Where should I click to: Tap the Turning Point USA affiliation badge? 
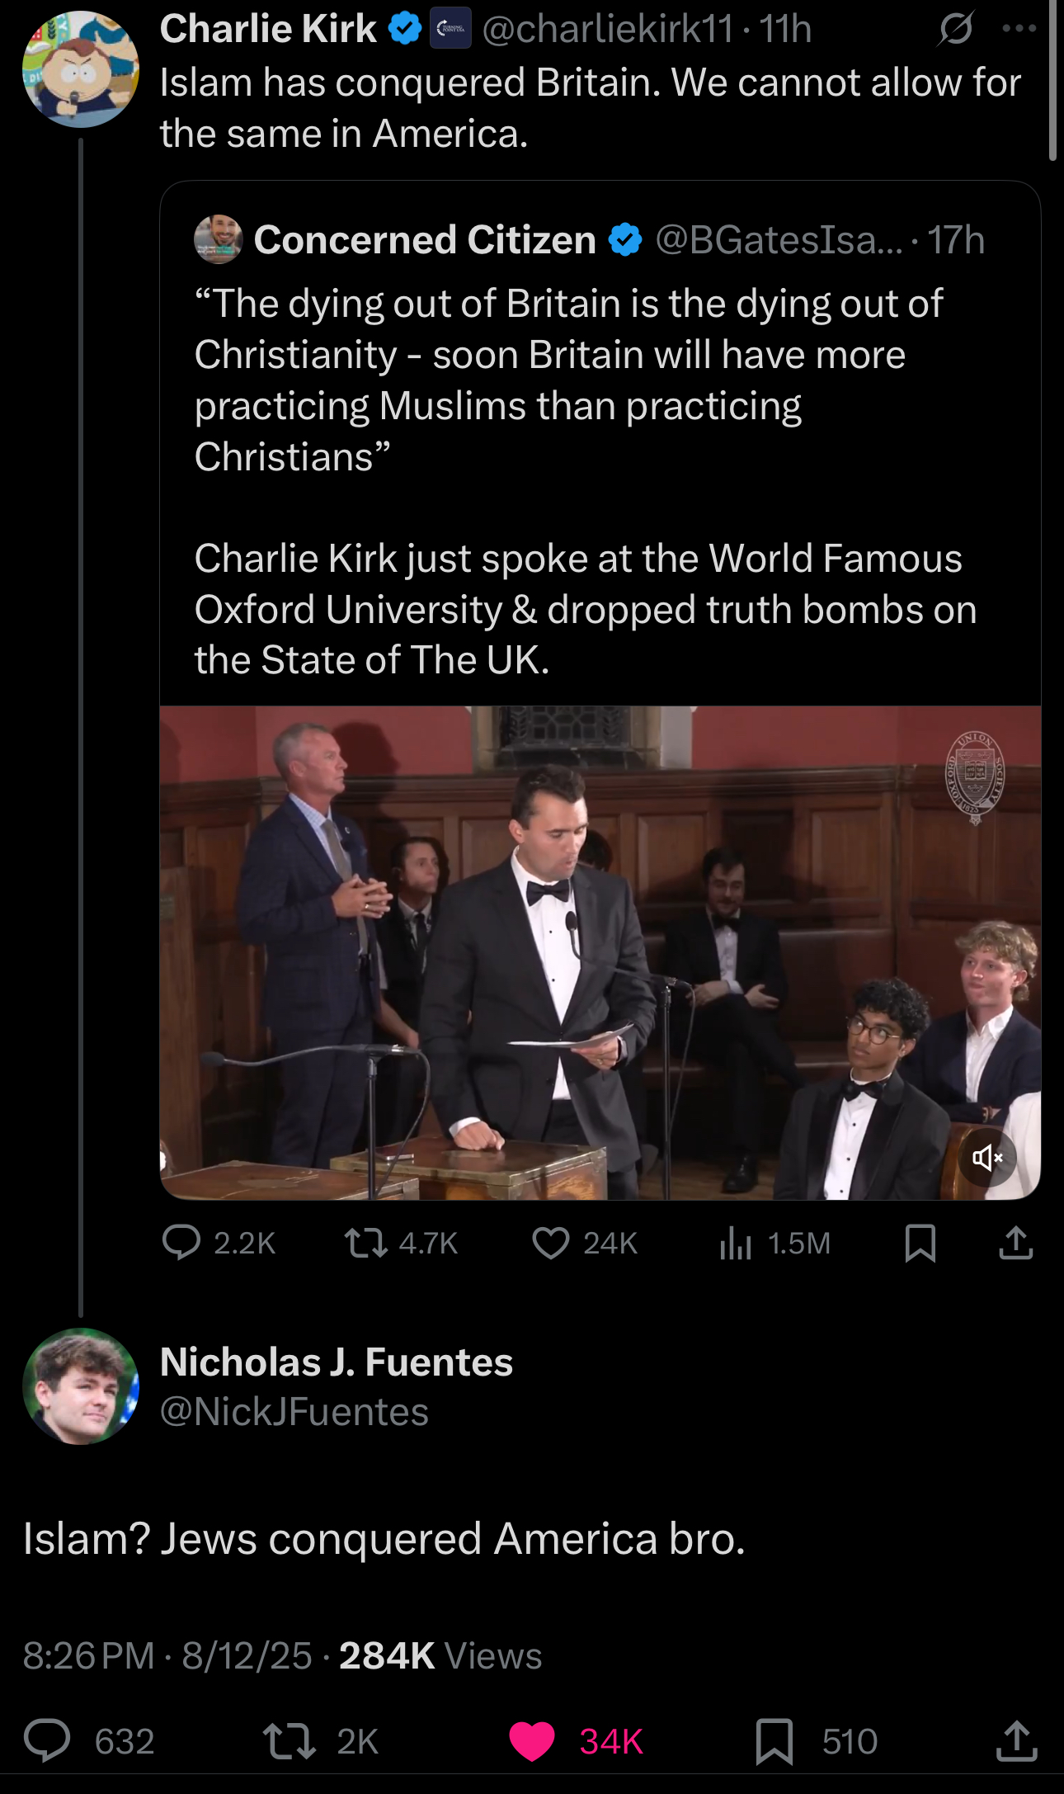450,29
